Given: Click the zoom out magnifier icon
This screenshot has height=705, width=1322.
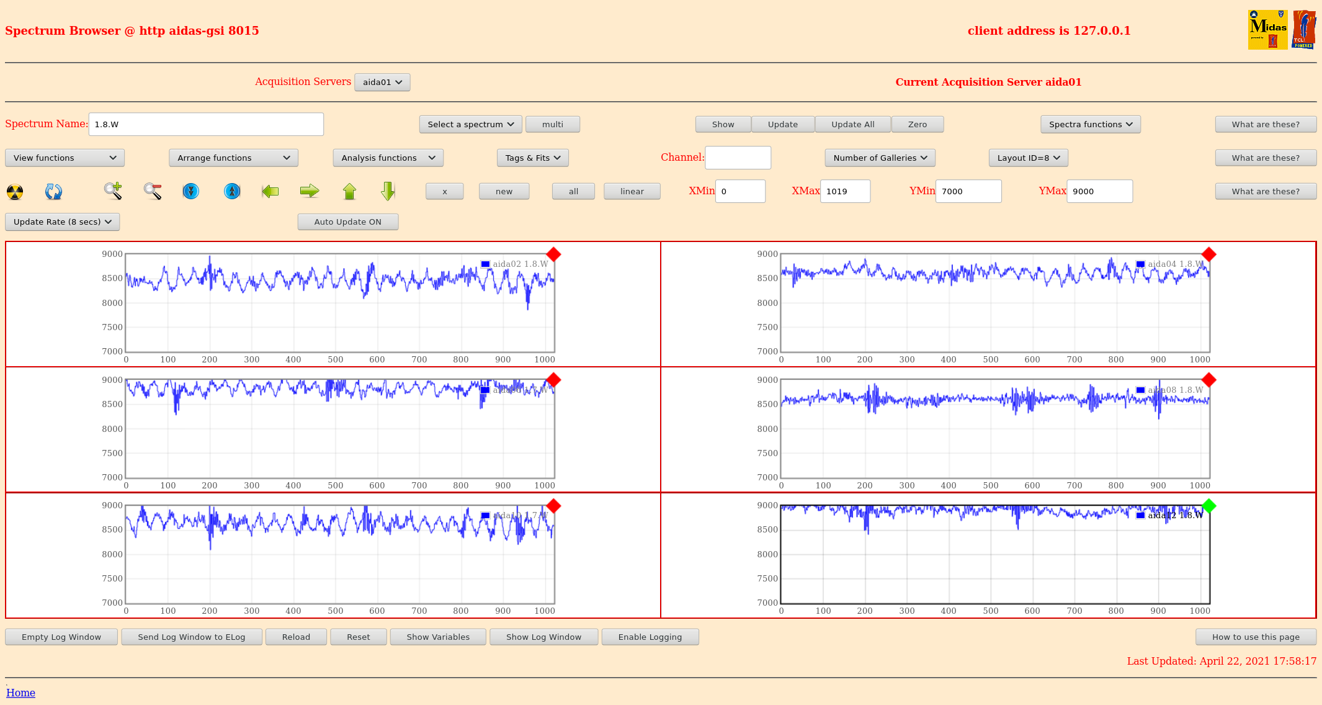Looking at the screenshot, I should click(153, 191).
